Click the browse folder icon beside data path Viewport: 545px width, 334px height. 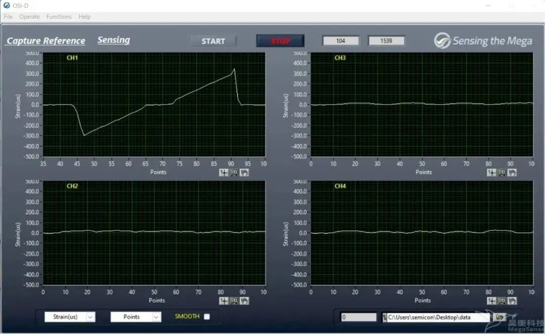(x=499, y=317)
